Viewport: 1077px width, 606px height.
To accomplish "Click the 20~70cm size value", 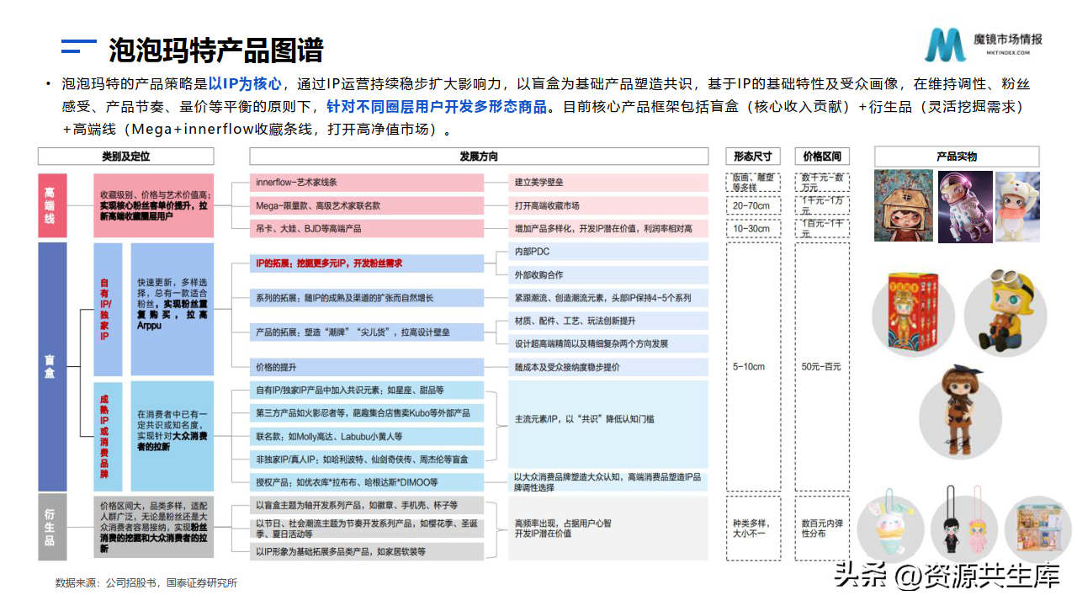I will [x=752, y=205].
